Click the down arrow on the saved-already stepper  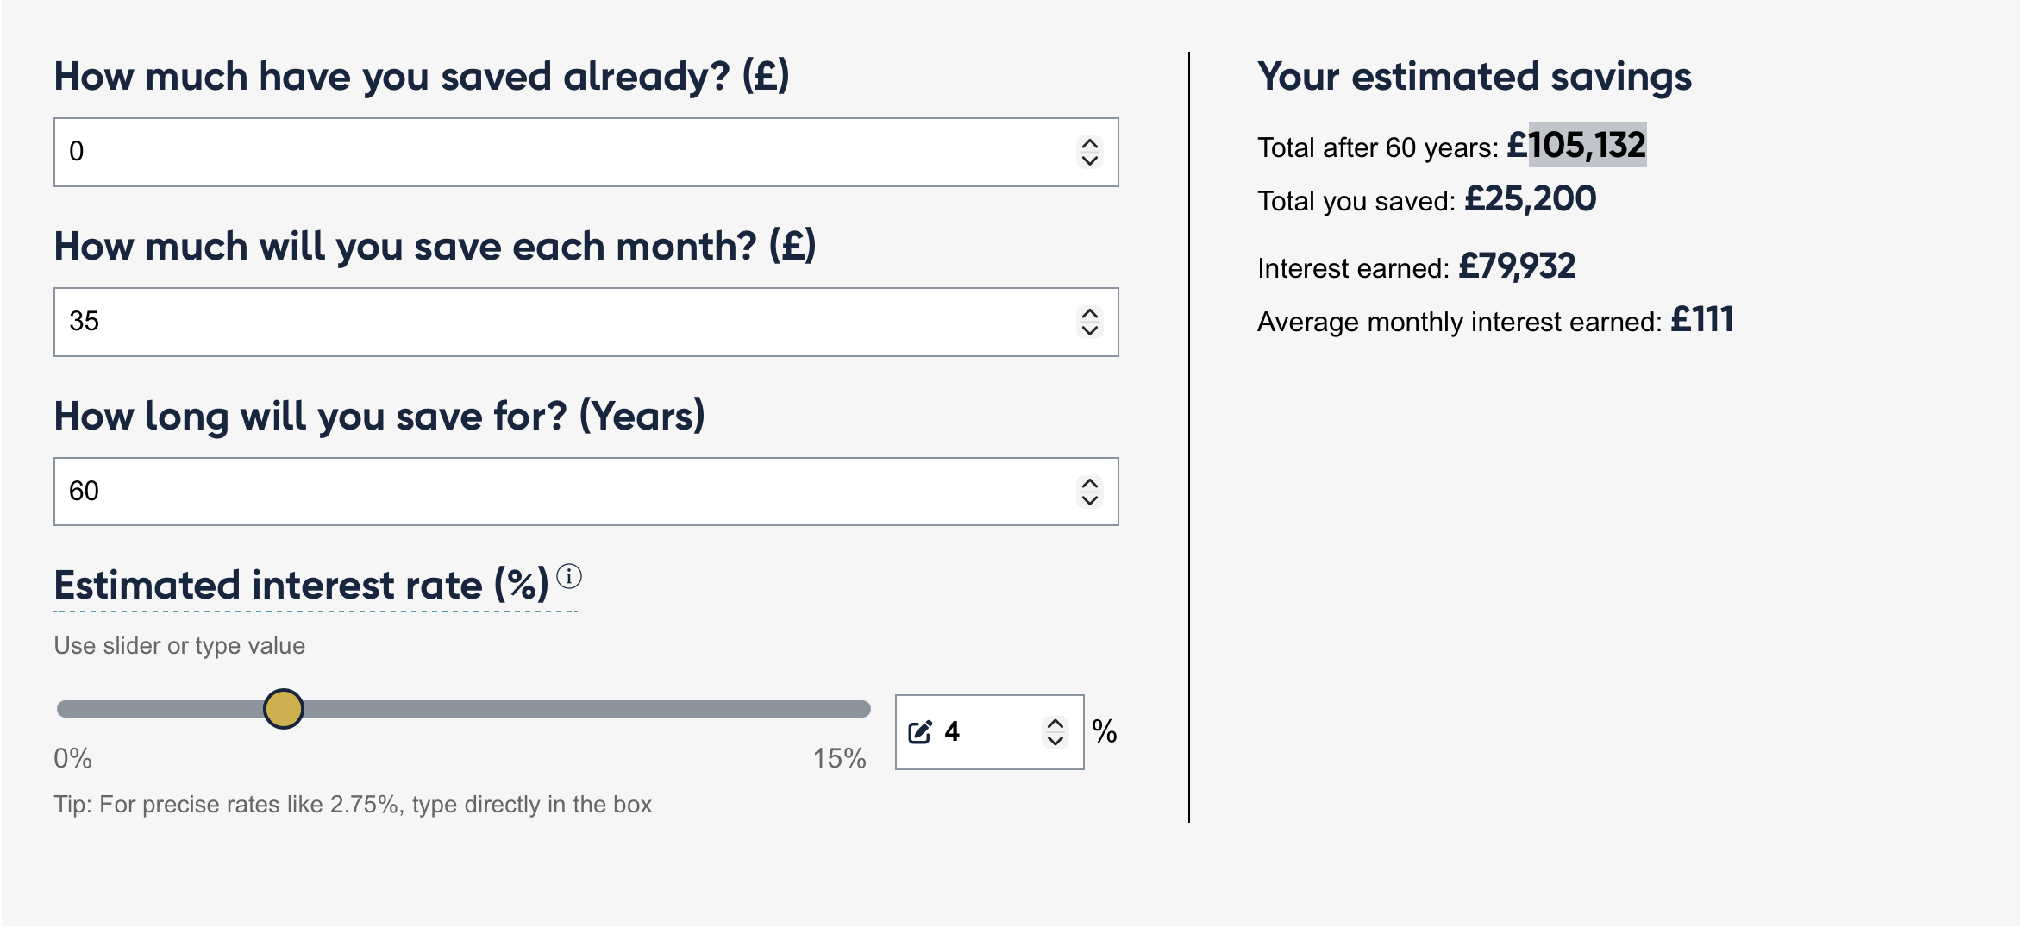point(1089,161)
